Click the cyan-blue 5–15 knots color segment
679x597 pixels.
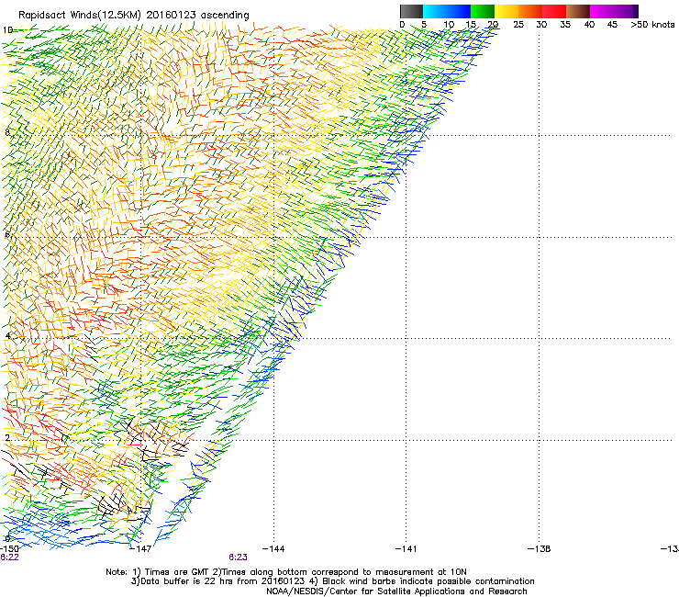click(x=447, y=11)
